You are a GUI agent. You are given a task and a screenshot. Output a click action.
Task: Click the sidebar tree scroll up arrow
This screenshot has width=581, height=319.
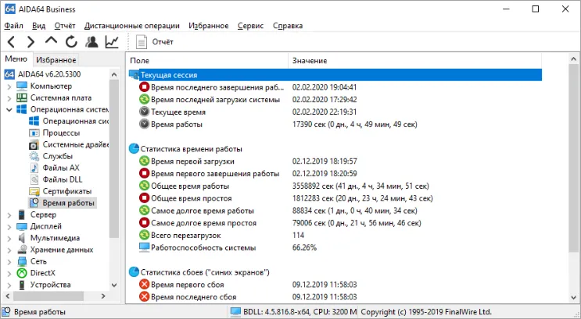[114, 75]
